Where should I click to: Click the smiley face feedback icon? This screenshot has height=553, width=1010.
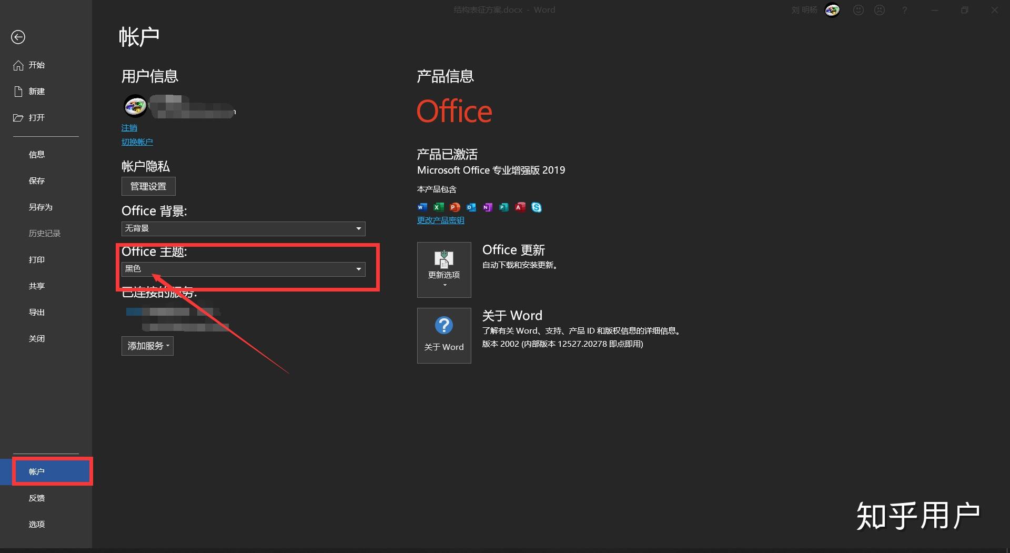point(858,10)
